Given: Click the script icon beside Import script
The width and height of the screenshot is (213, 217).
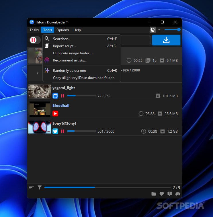Looking at the screenshot, I should point(47,46).
